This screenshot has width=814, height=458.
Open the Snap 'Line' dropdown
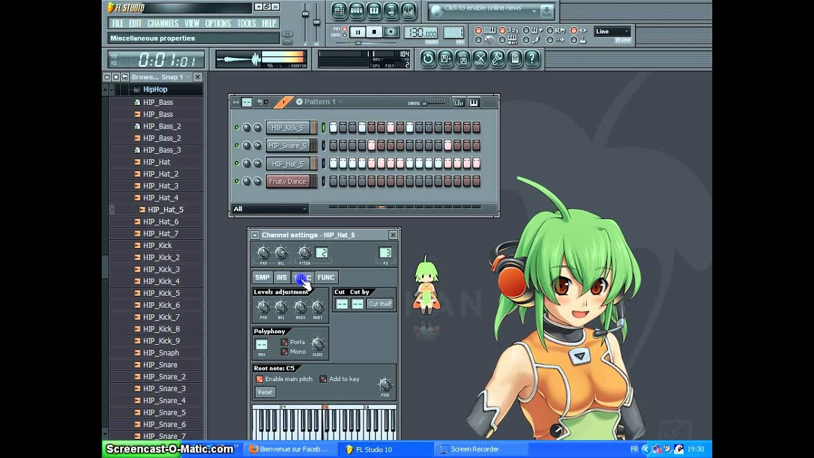pyautogui.click(x=612, y=31)
